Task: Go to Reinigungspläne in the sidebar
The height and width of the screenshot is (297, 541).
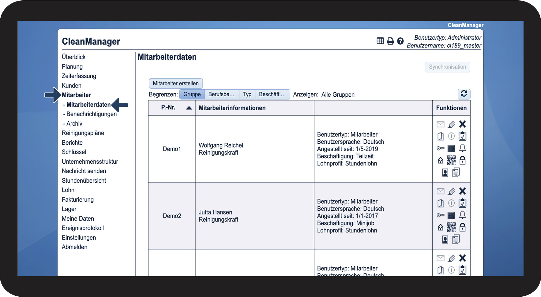Action: [83, 133]
